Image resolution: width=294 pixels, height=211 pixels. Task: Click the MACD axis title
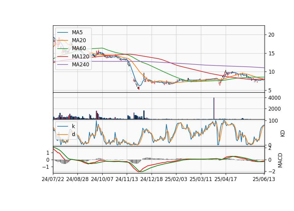click(x=280, y=160)
